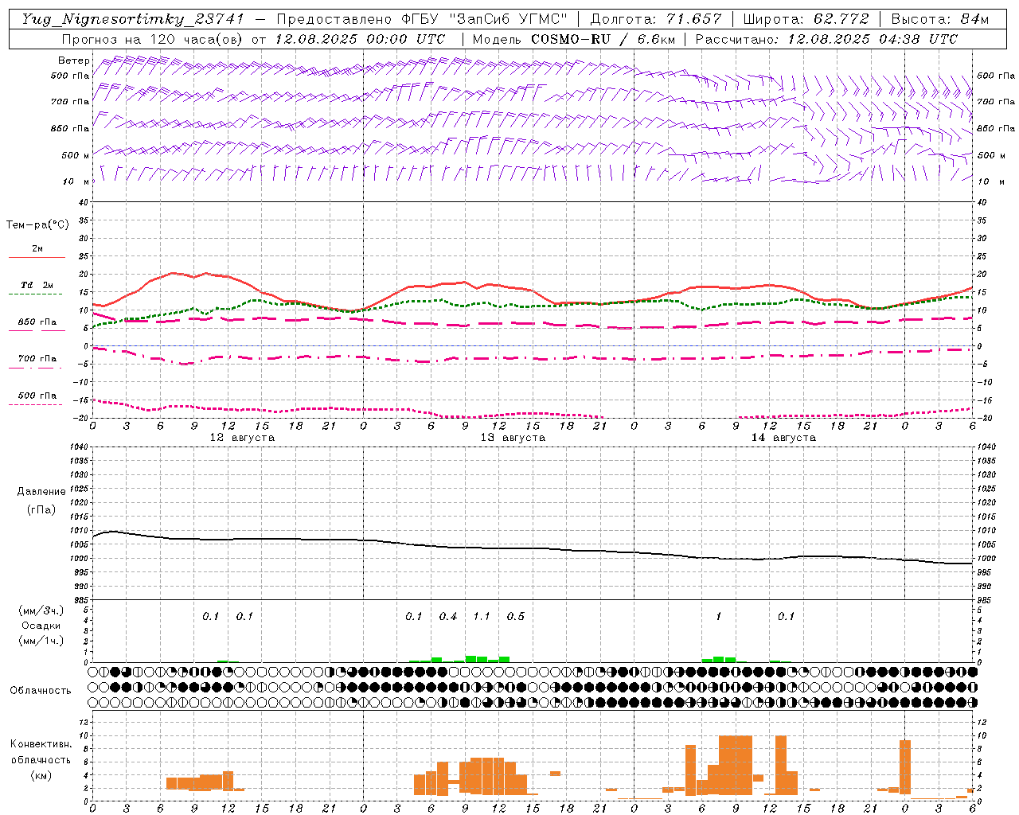Click the Тем-ра(°C) legend title
This screenshot has height=815, width=1019.
point(37,225)
